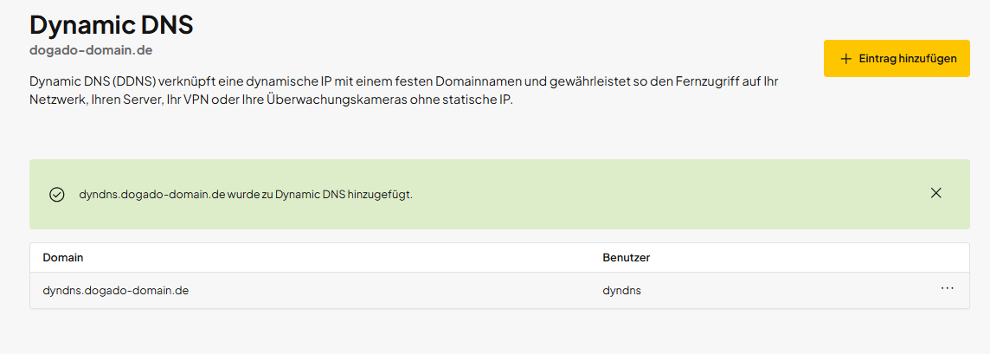Viewport: 990px width, 354px height.
Task: Click the Benutzer column header
Action: (x=626, y=258)
